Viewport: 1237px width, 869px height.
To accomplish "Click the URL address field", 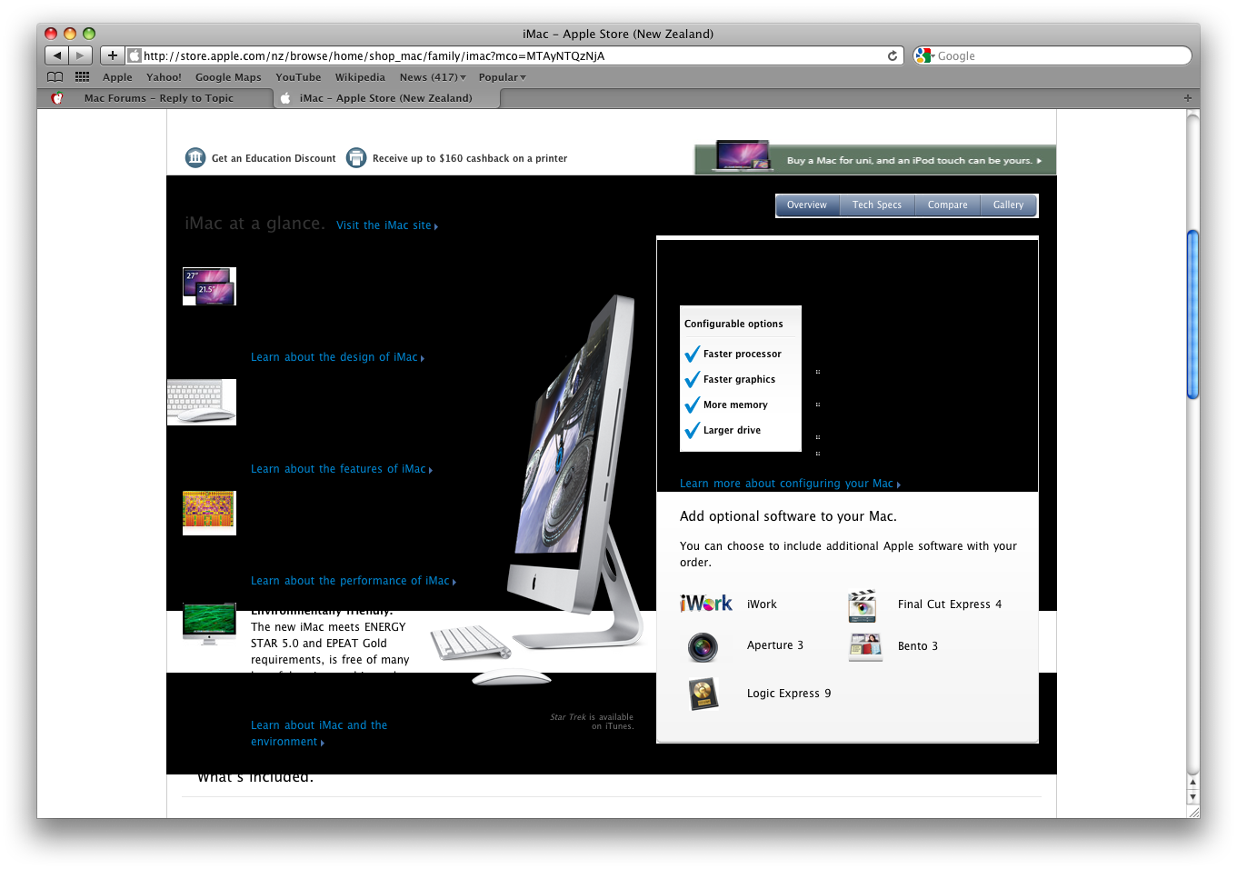I will click(x=514, y=55).
